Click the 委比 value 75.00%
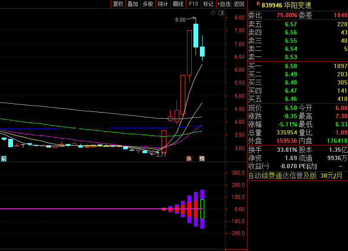348x251 pixels. [x=287, y=15]
